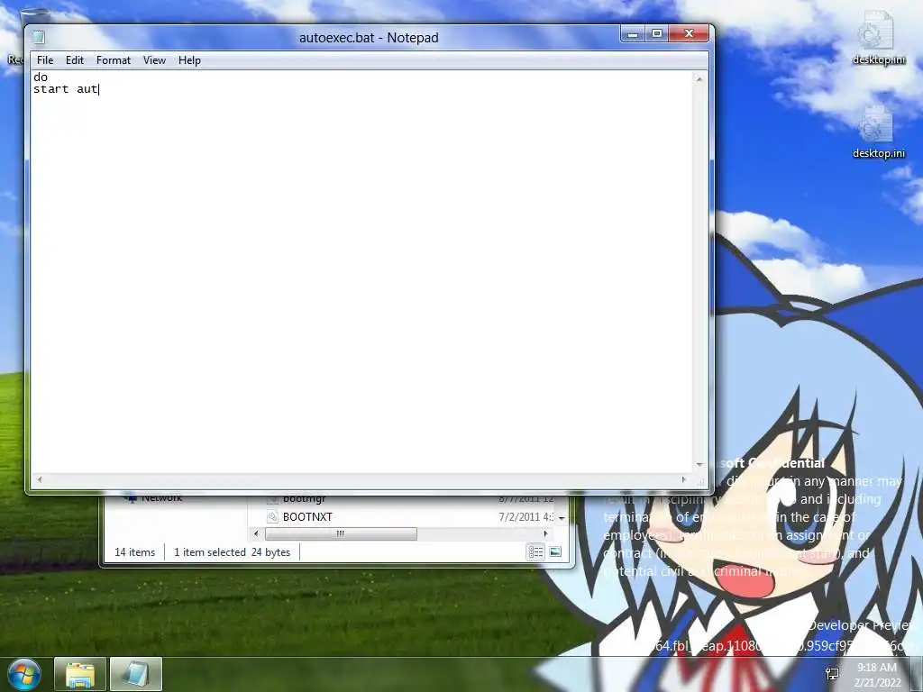Click Explorer horizontal scrollbar left arrow
This screenshot has height=692, width=923.
click(x=255, y=533)
